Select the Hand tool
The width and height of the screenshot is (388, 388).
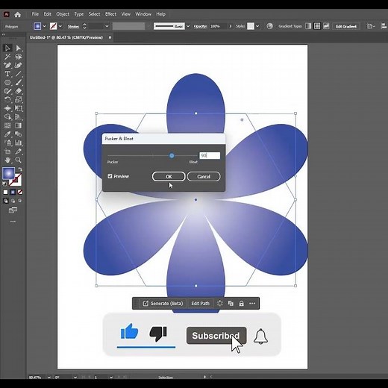(7, 160)
